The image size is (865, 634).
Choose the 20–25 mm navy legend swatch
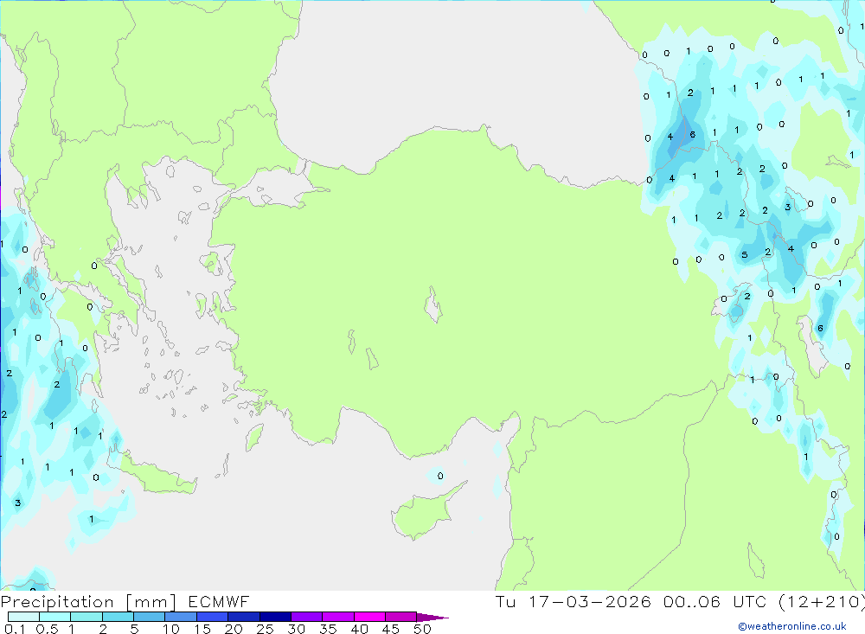coord(244,617)
